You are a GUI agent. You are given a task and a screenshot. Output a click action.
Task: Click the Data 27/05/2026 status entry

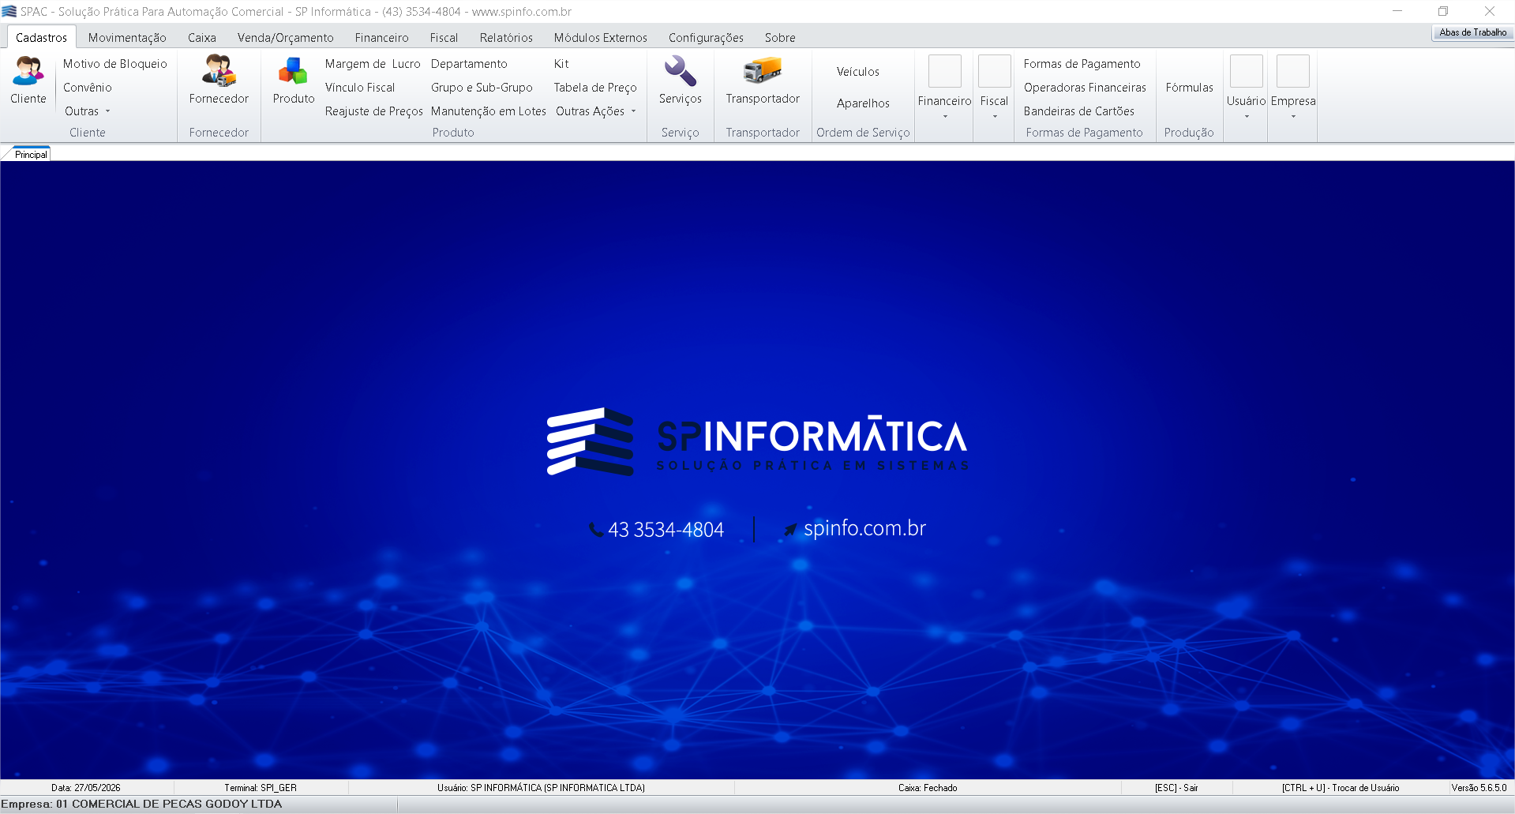point(86,788)
